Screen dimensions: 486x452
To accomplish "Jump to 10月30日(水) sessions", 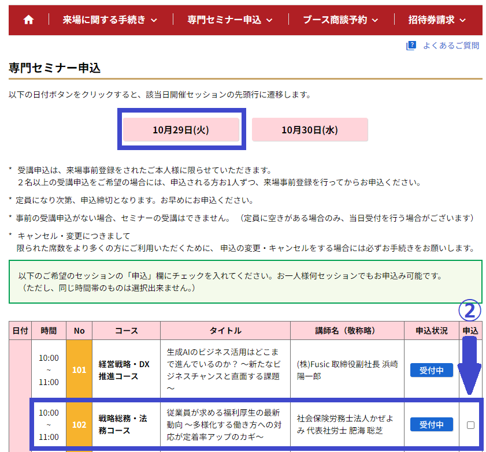I will pyautogui.click(x=310, y=130).
